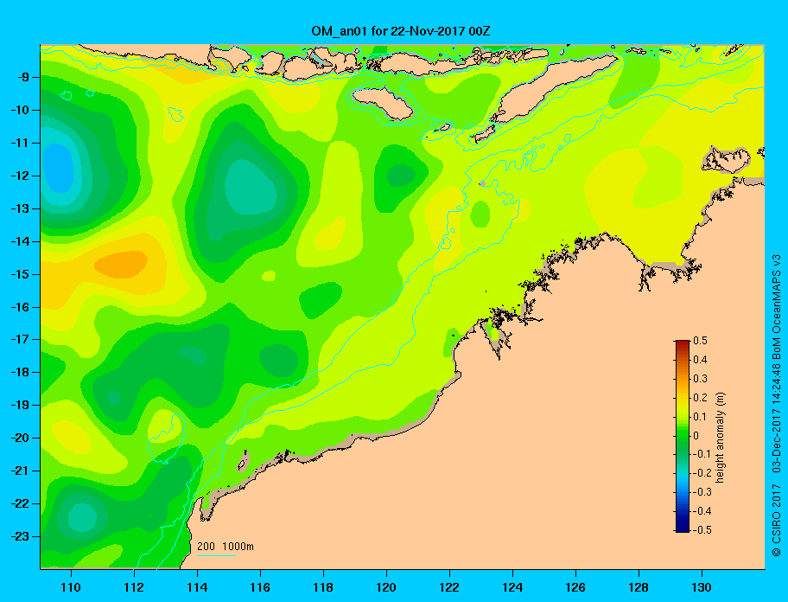Click the CSIRO 2017 BoM OceanMAPS copyright text
This screenshot has width=788, height=602.
[x=777, y=404]
